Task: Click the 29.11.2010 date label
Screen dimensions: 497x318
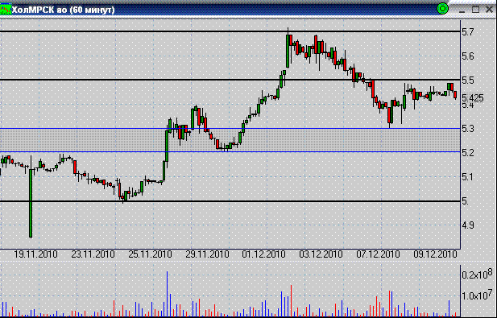Action: pos(207,254)
